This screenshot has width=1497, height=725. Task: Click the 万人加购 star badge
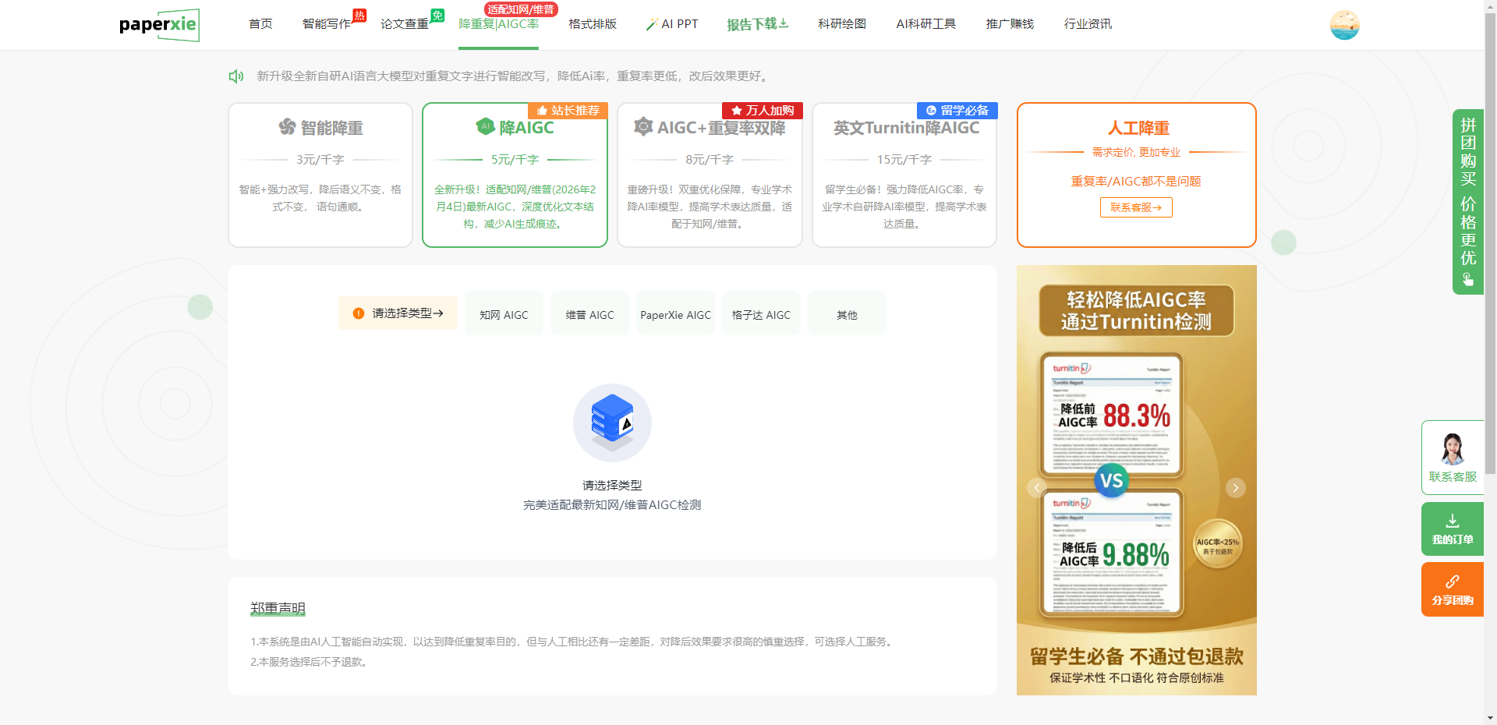point(763,111)
